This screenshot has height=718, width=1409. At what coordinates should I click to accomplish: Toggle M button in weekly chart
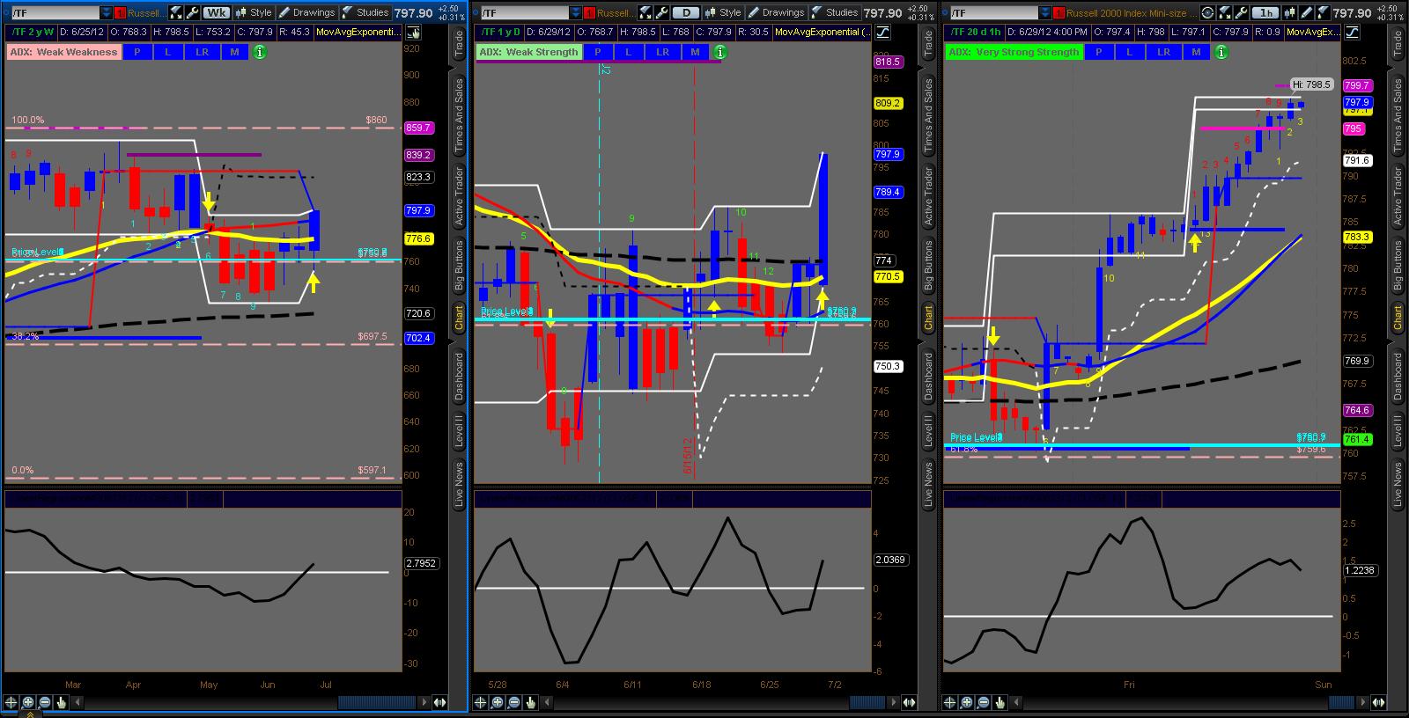pos(234,52)
